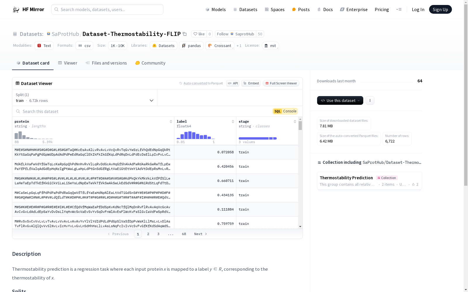This screenshot has width=468, height=292.
Task: Click the heart like button
Action: [x=199, y=34]
